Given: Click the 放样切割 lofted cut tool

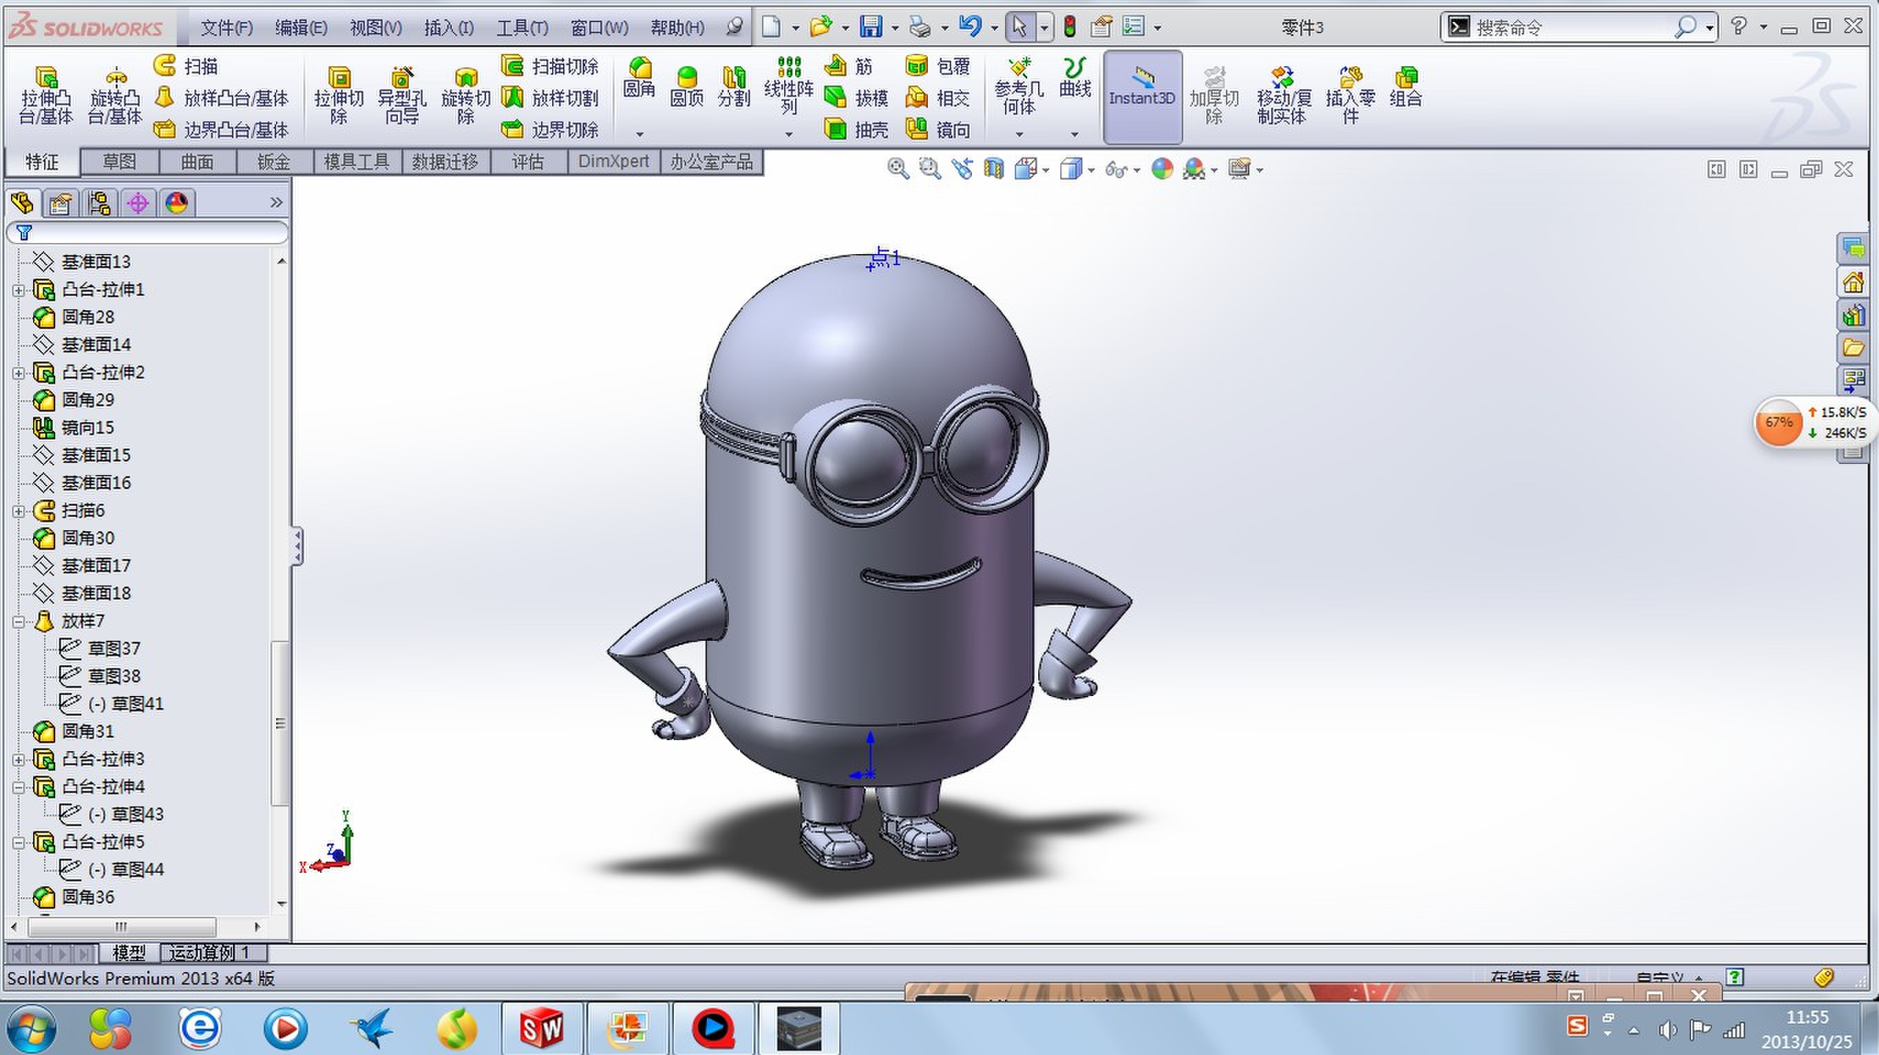Looking at the screenshot, I should 550,98.
